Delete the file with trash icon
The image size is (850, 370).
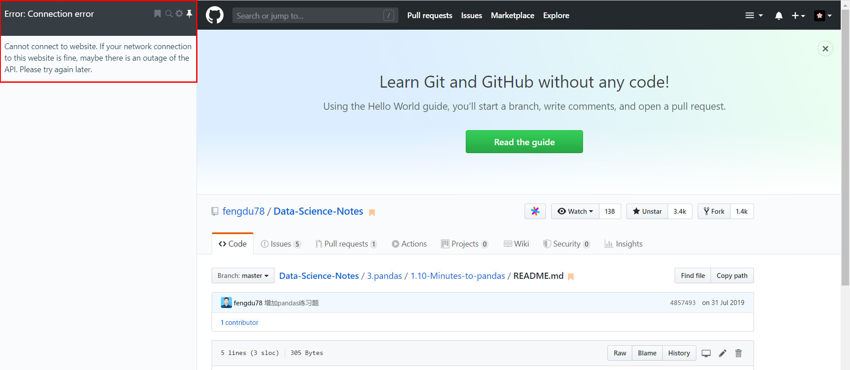click(x=738, y=353)
